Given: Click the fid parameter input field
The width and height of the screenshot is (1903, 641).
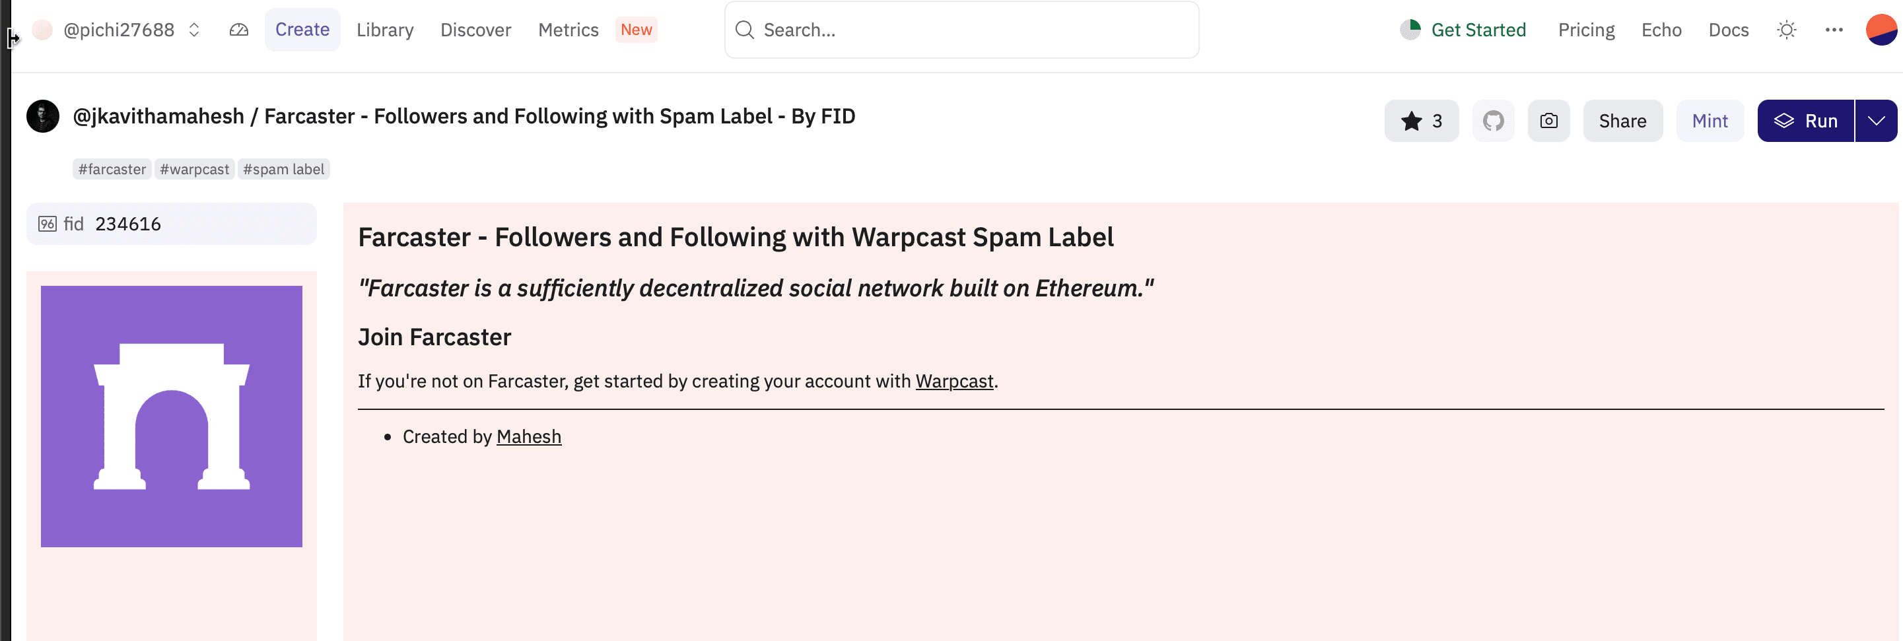Looking at the screenshot, I should click(172, 224).
